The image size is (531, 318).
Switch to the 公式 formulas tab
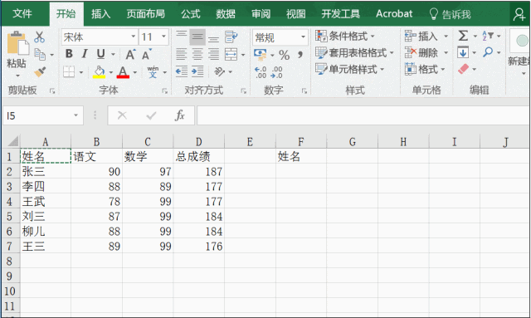(191, 14)
